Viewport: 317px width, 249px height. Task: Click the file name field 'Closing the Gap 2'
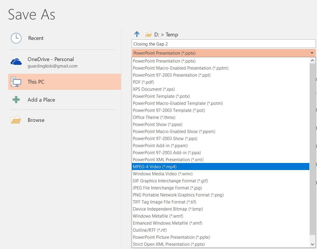click(224, 44)
